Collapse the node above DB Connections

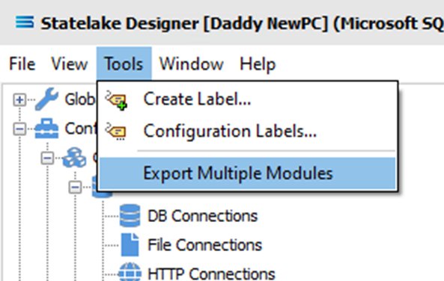(75, 187)
